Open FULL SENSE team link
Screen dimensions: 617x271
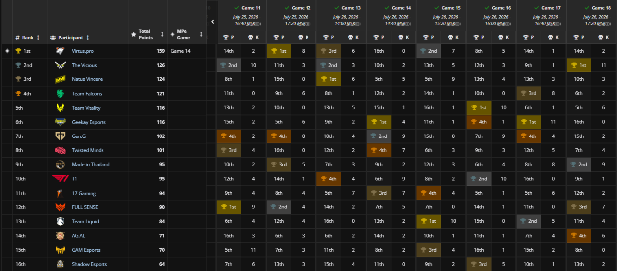coord(85,207)
